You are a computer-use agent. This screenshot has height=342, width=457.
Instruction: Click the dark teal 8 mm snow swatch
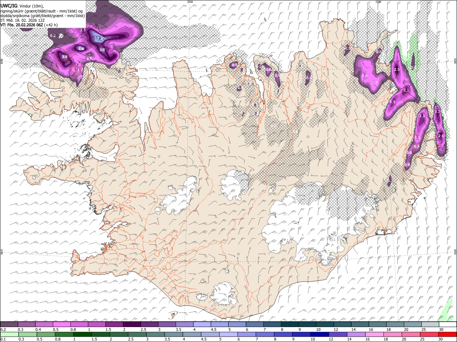tap(290, 325)
